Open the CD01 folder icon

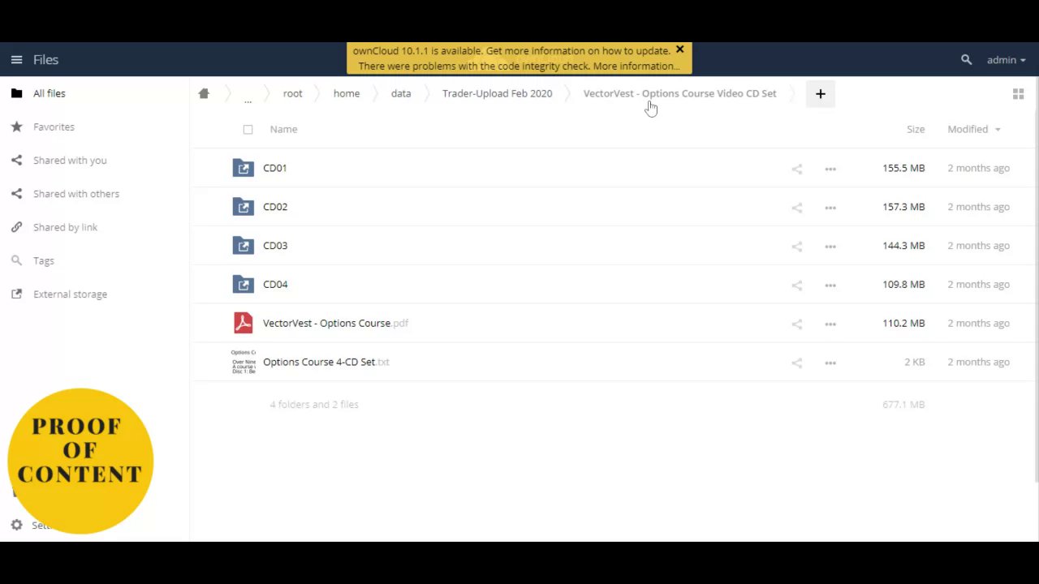pyautogui.click(x=243, y=168)
